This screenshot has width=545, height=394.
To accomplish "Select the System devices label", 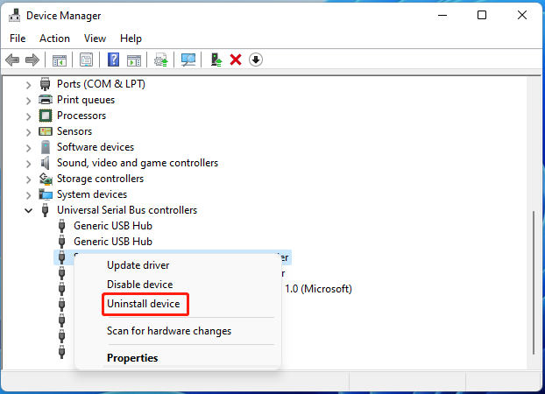I will 92,194.
